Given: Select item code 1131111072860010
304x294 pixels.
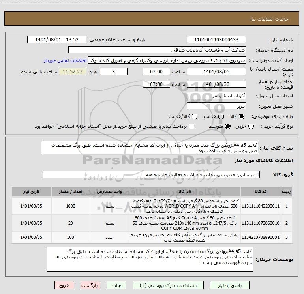Looking at the screenshot, I should pyautogui.click(x=261, y=223).
